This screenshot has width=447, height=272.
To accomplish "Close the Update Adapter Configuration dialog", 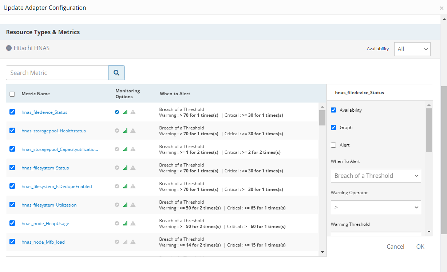I will 442,8.
